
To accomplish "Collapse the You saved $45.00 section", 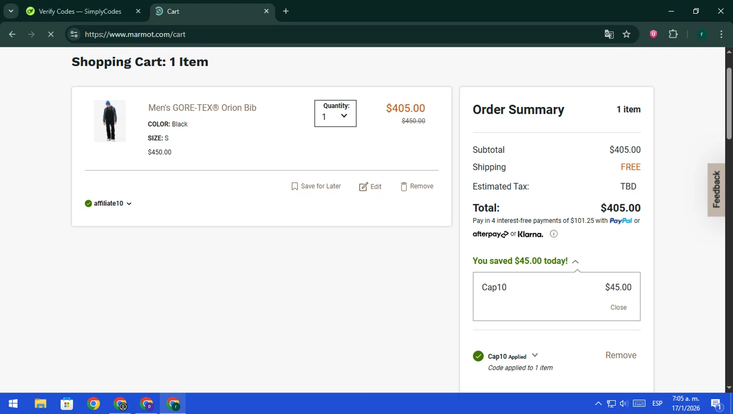I will click(x=576, y=261).
